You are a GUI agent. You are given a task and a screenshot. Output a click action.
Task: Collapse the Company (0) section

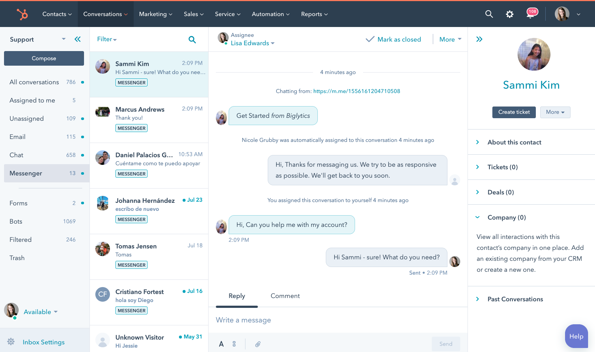tap(506, 217)
